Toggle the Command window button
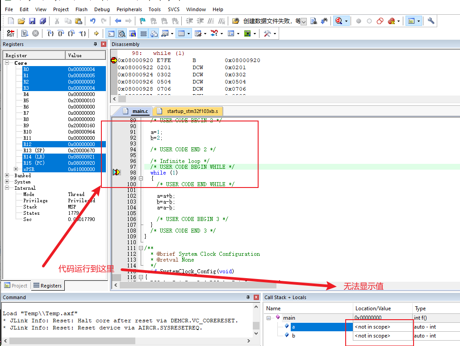 (111, 34)
